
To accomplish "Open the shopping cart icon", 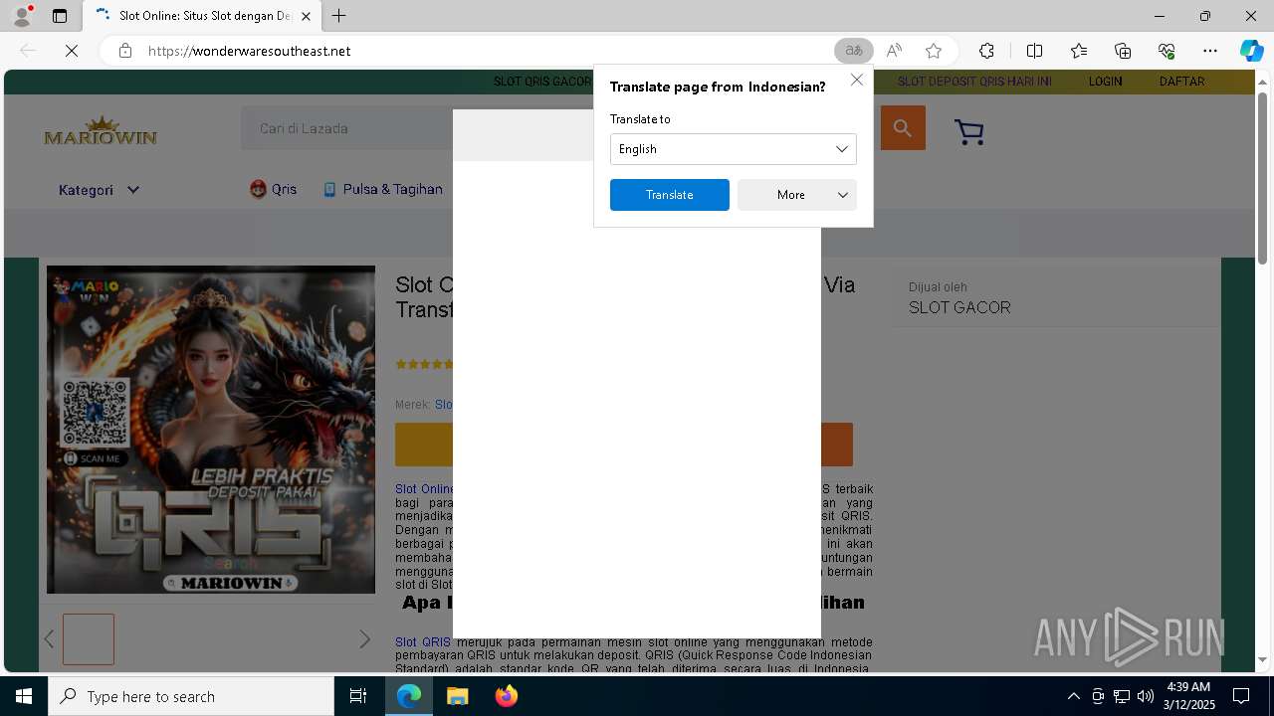I will 968,131.
